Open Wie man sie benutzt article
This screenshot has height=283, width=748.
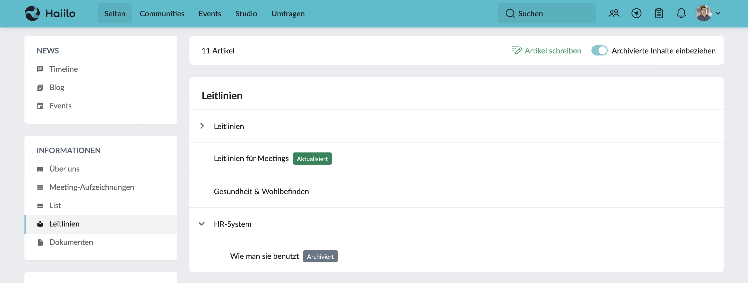click(264, 256)
